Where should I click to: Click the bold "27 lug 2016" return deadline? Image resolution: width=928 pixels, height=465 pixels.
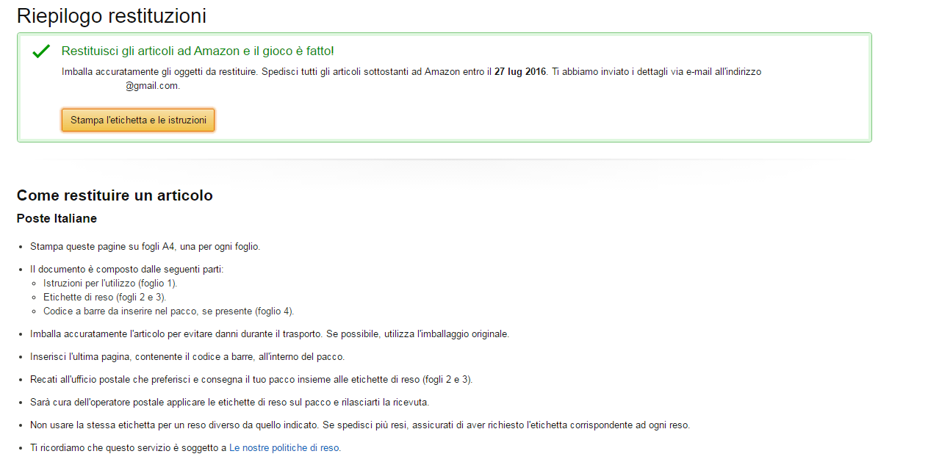tap(520, 72)
